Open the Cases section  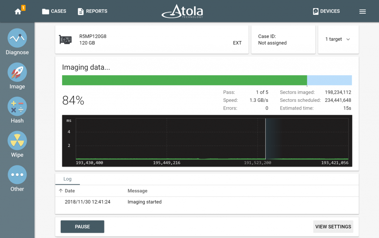pyautogui.click(x=54, y=11)
